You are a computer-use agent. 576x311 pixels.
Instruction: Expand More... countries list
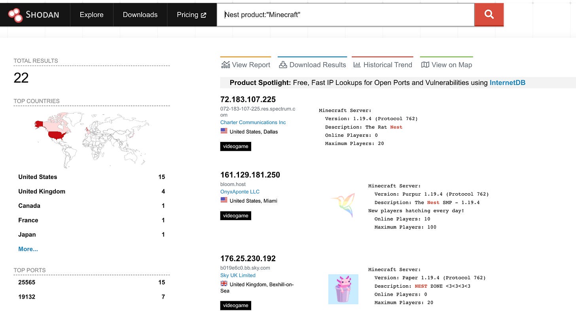coord(28,249)
